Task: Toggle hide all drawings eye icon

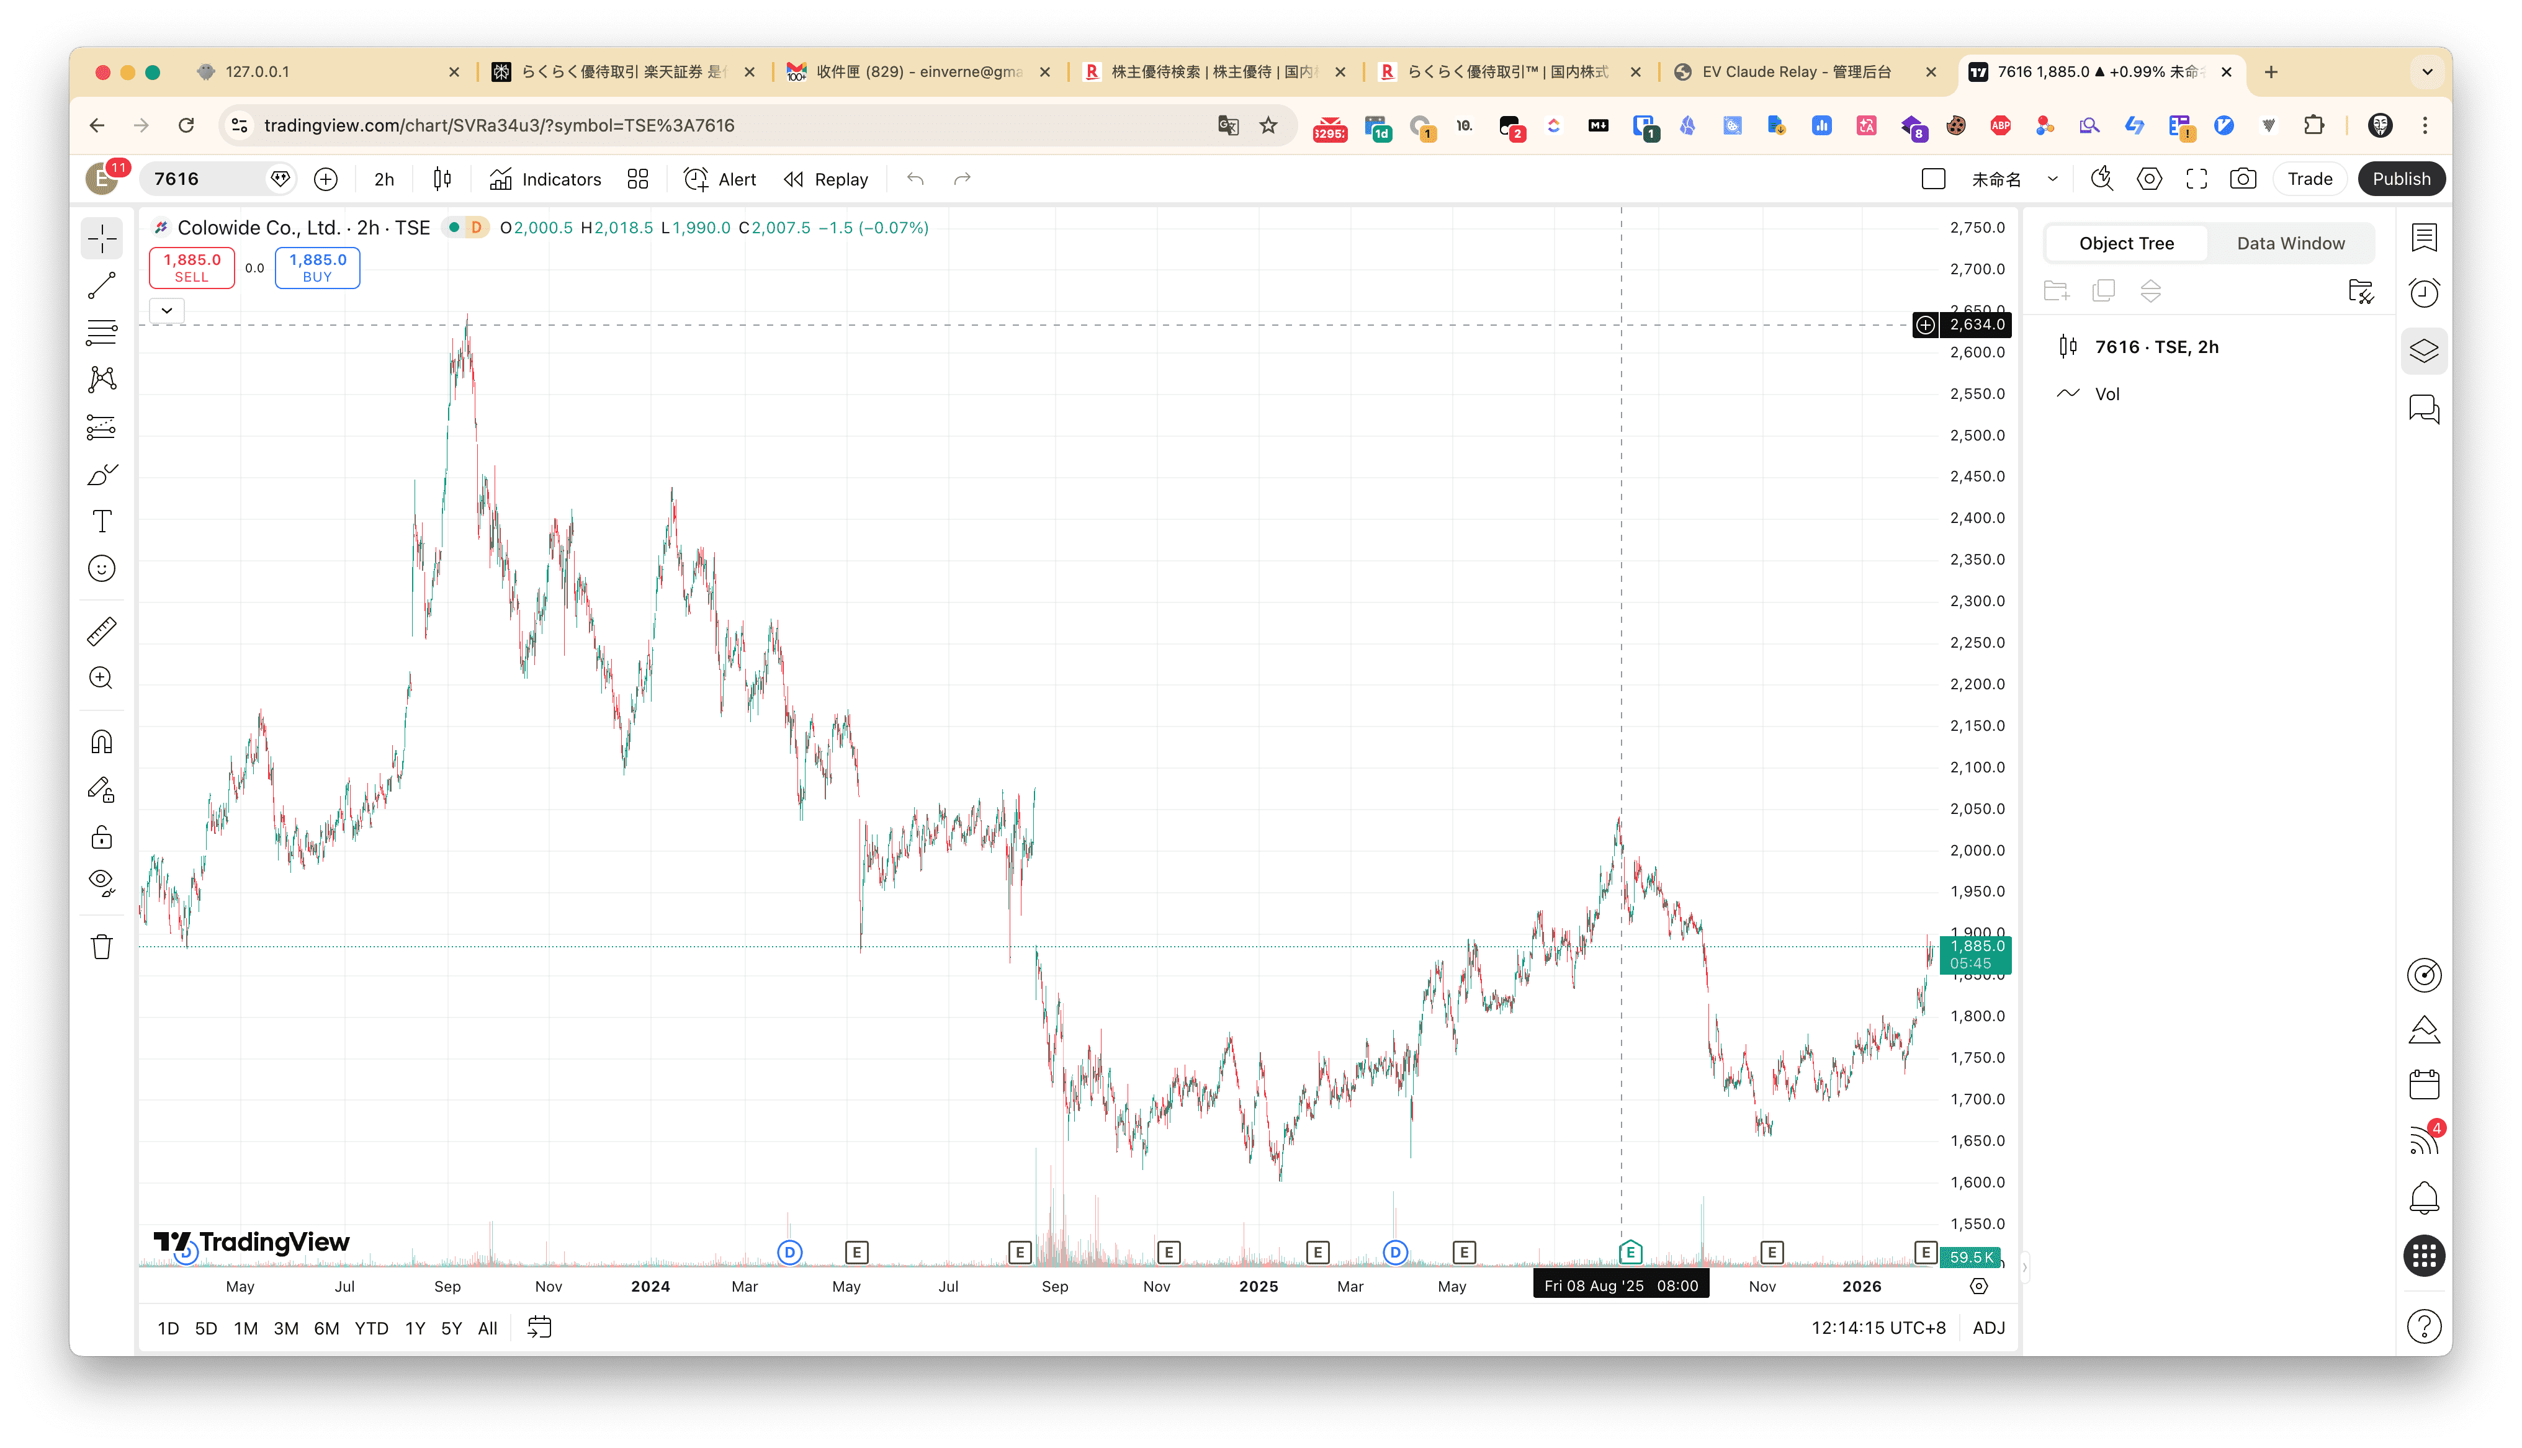Action: point(101,882)
